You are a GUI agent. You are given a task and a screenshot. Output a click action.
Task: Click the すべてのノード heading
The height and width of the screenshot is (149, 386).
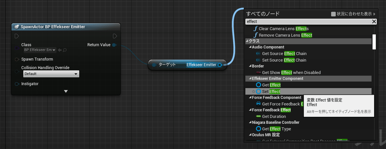(x=263, y=14)
